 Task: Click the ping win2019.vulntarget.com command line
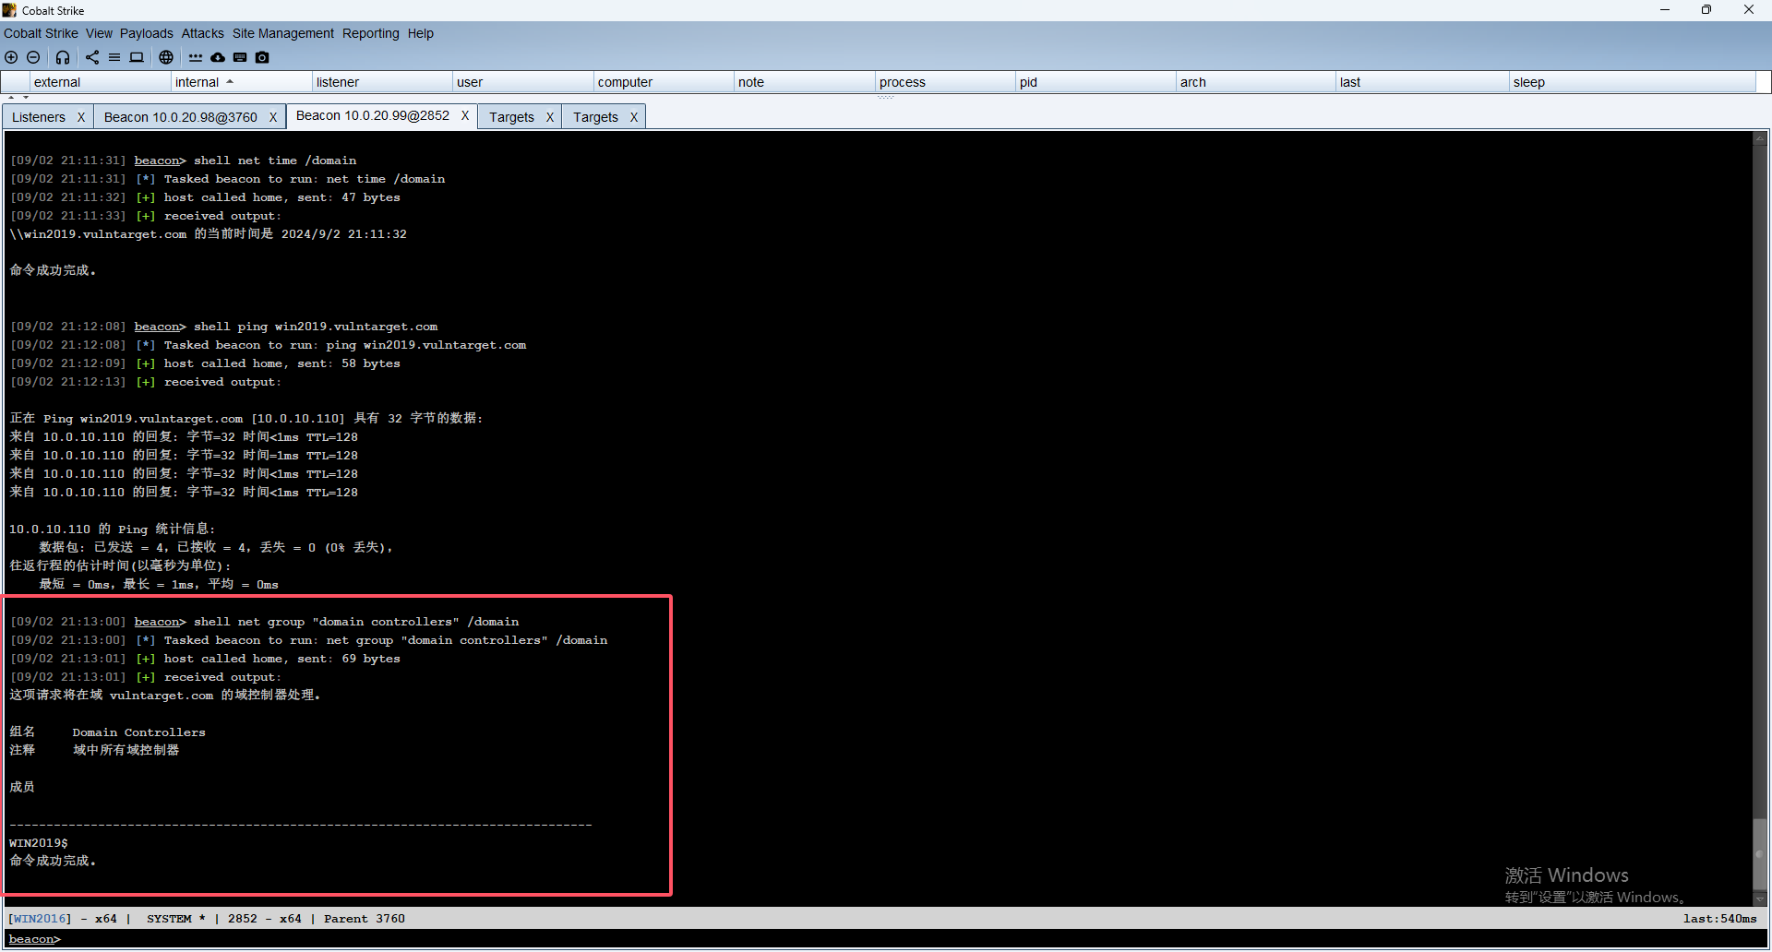coord(316,327)
